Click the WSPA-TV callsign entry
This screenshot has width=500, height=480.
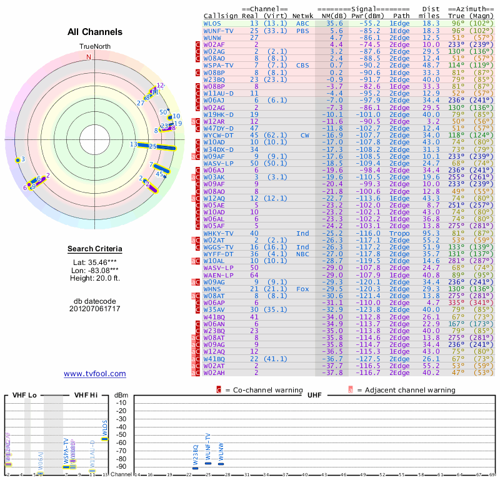click(218, 65)
